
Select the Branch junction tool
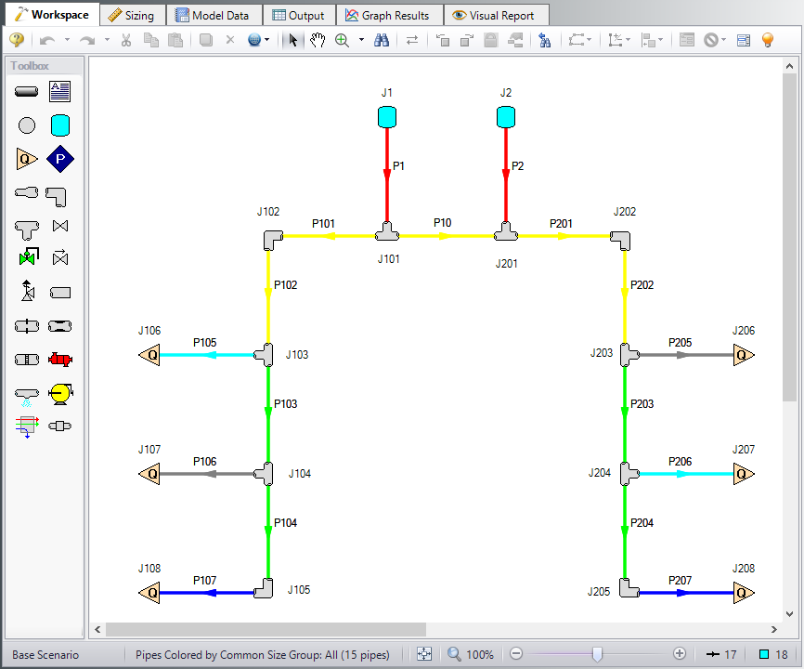26,125
